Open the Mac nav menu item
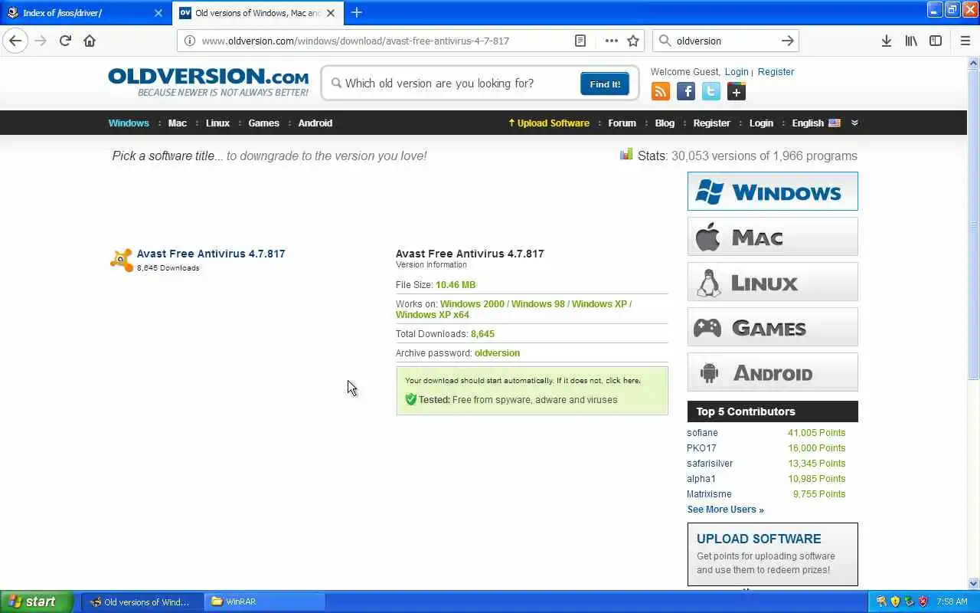Viewport: 980px width, 613px height. 177,123
